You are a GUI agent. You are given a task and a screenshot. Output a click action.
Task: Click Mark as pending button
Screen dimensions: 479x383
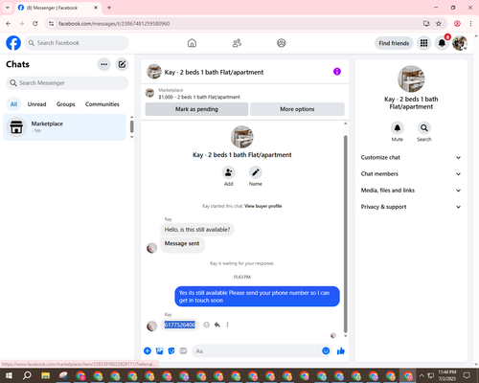(x=196, y=109)
